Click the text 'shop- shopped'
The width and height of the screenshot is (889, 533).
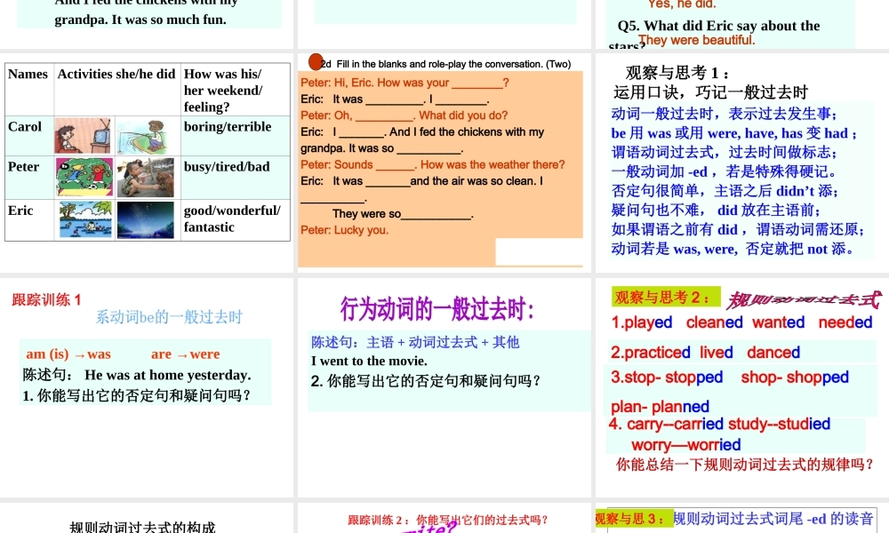795,378
